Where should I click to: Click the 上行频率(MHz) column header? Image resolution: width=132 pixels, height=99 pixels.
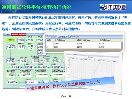pyautogui.click(x=109, y=40)
